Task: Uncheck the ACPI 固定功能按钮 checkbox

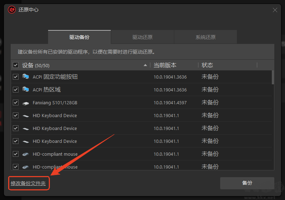Action: point(16,77)
